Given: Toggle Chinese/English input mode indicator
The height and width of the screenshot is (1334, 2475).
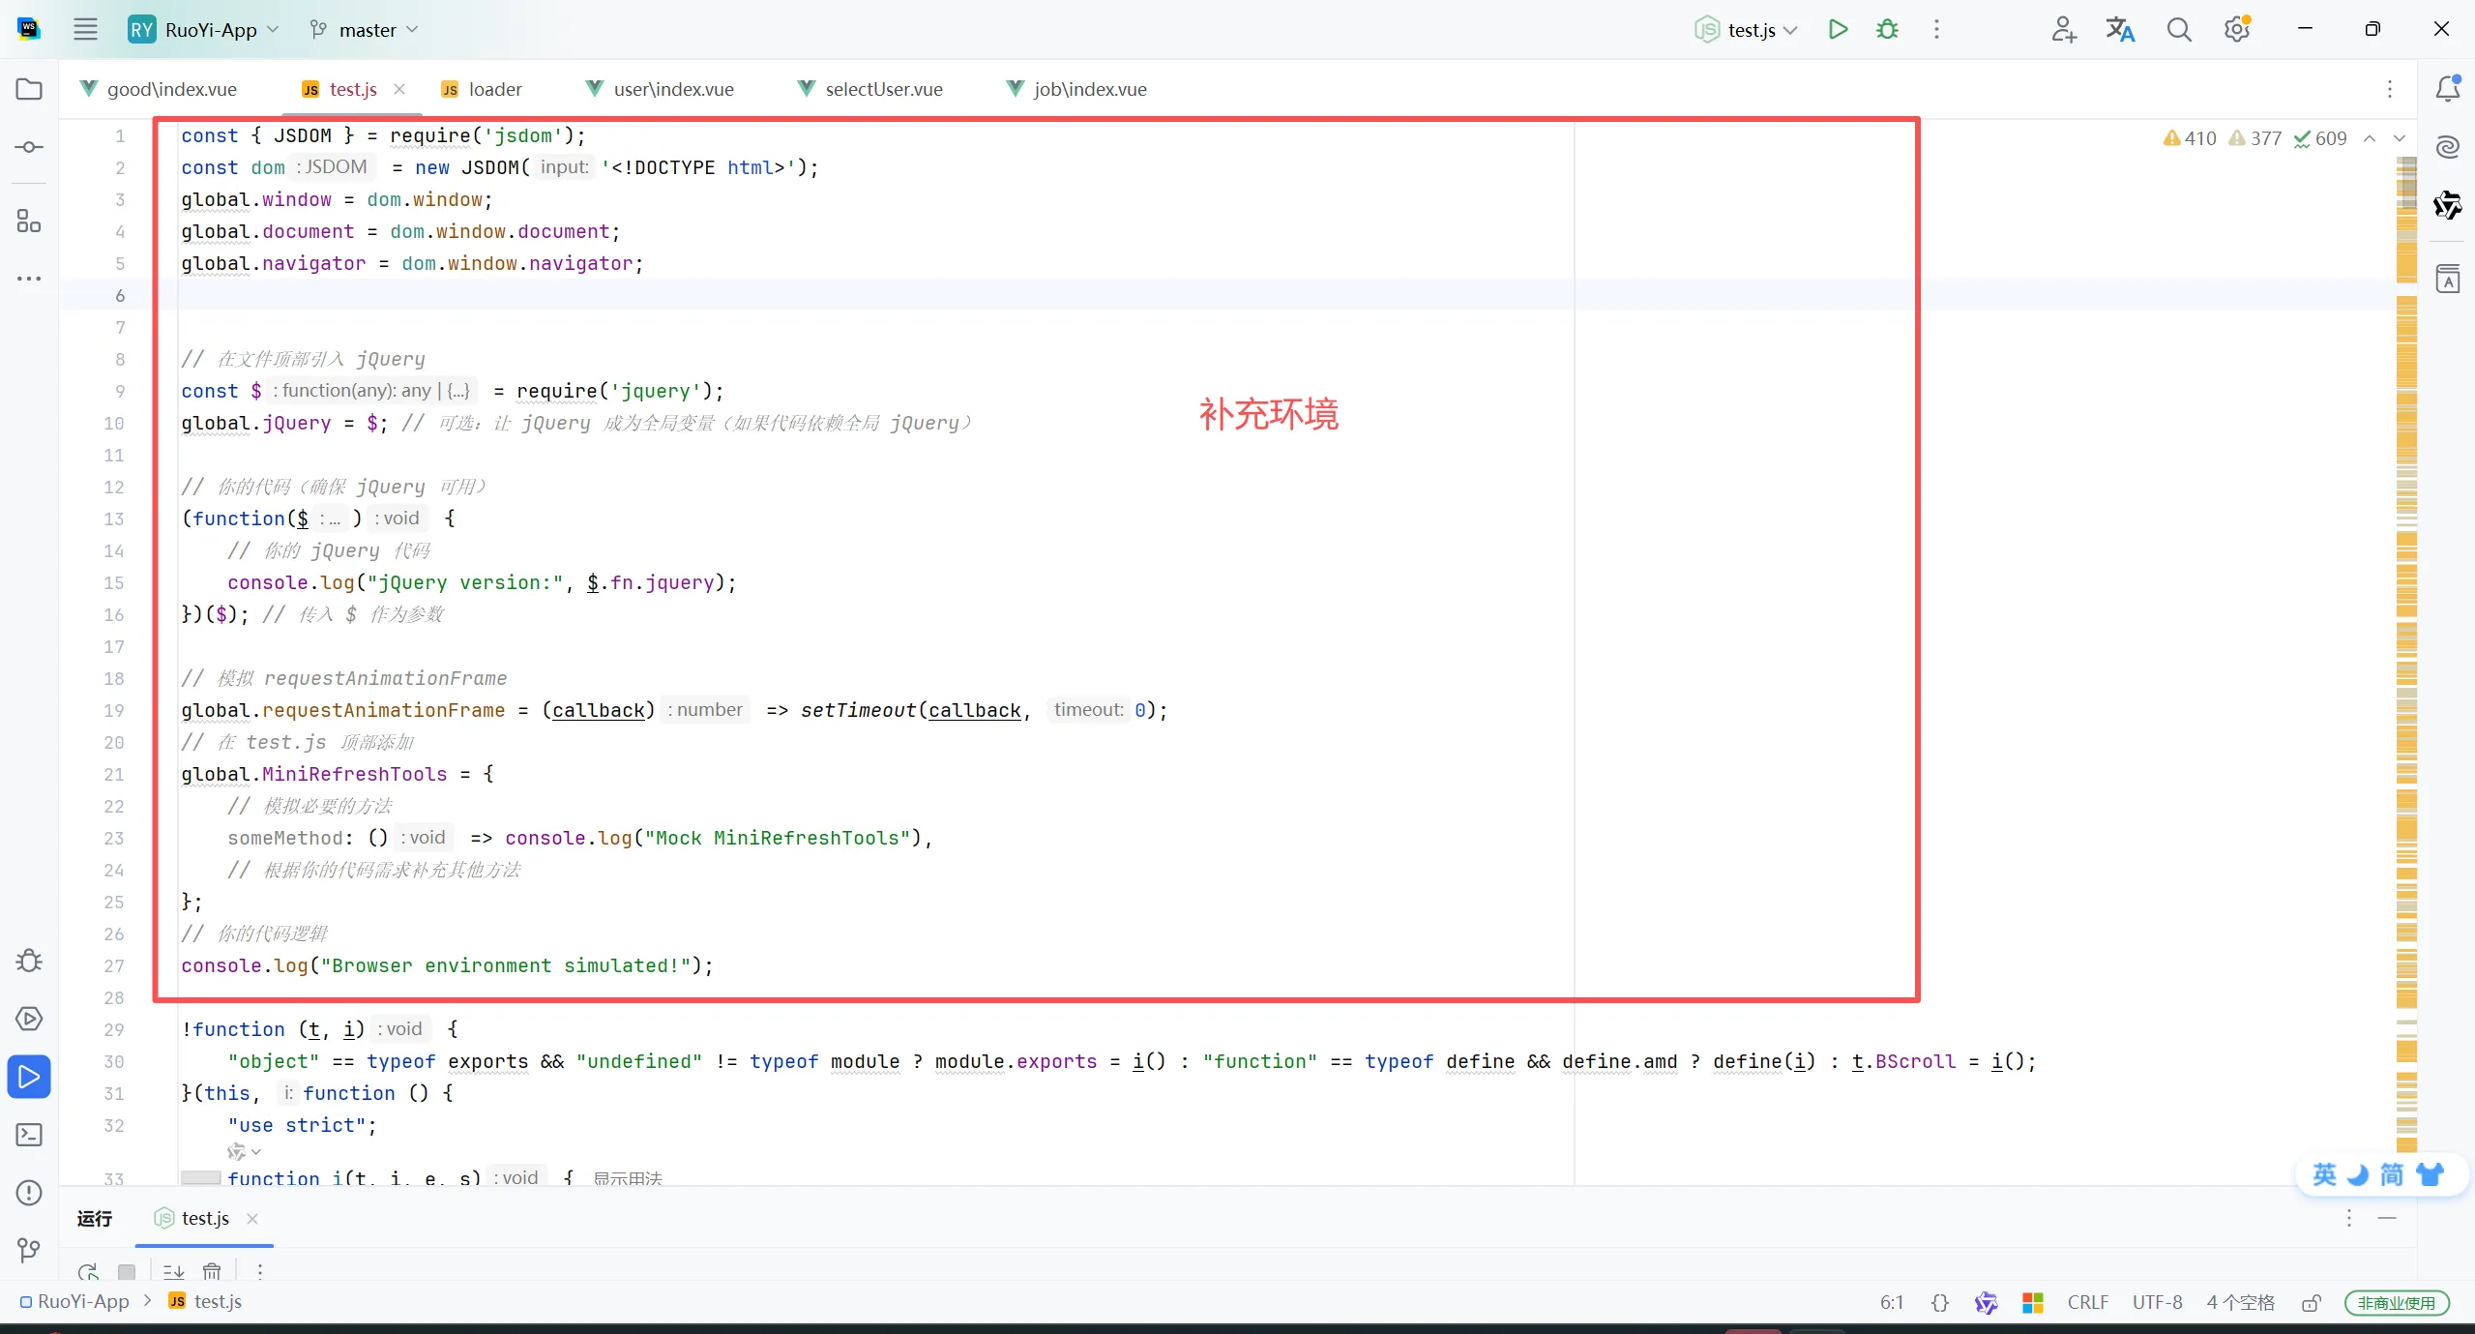Looking at the screenshot, I should [2324, 1174].
